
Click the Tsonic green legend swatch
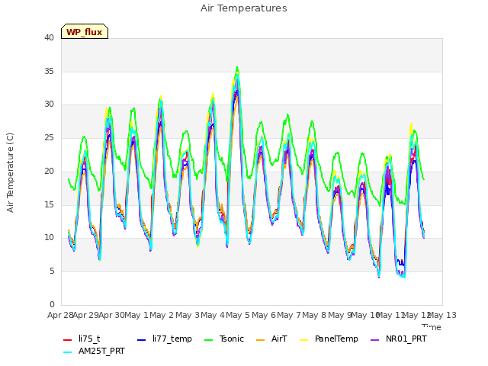208,340
